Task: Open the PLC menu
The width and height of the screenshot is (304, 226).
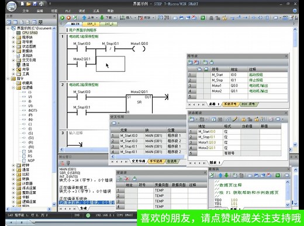Action: 68,11
